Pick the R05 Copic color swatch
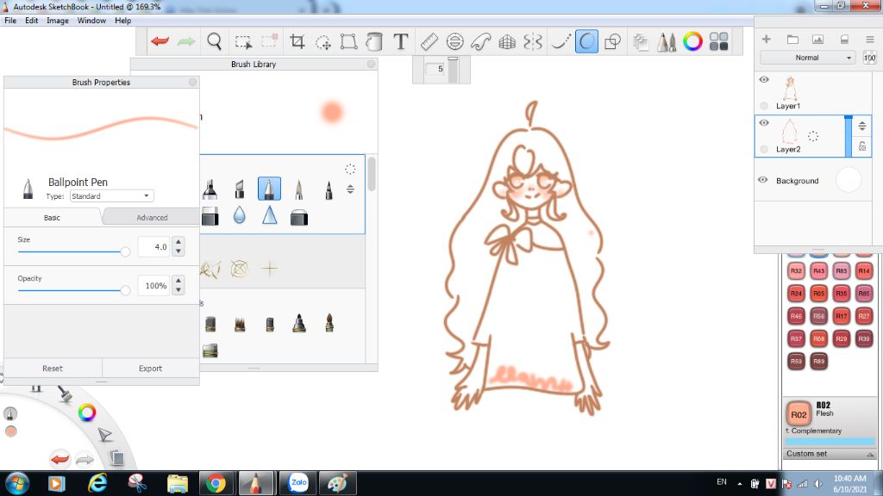This screenshot has width=883, height=496. (819, 293)
